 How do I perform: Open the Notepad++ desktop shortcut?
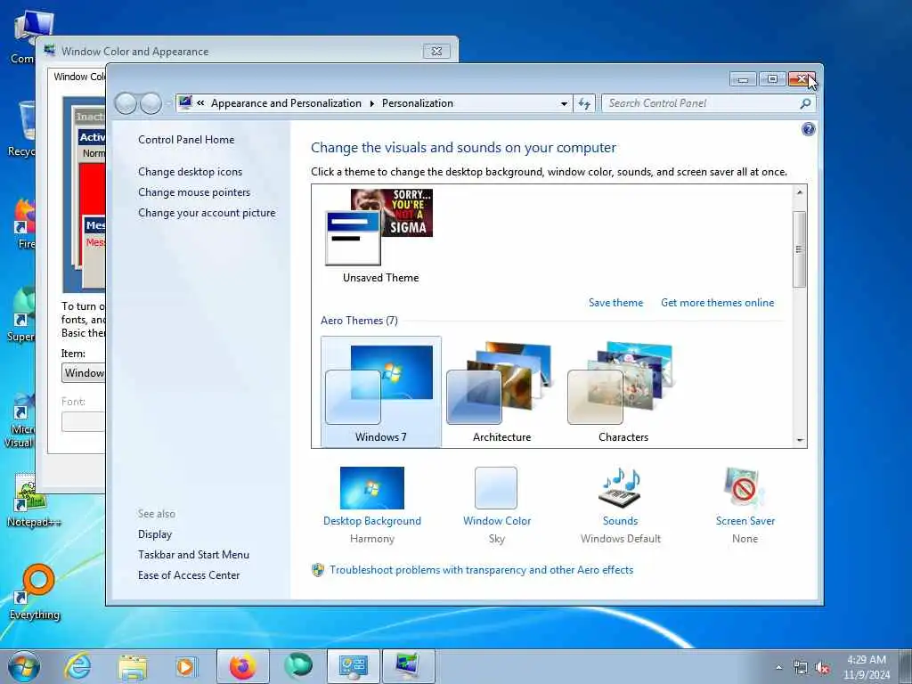tap(34, 501)
